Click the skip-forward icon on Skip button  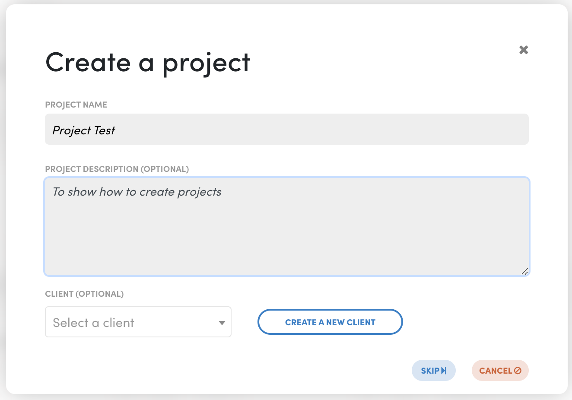(444, 371)
